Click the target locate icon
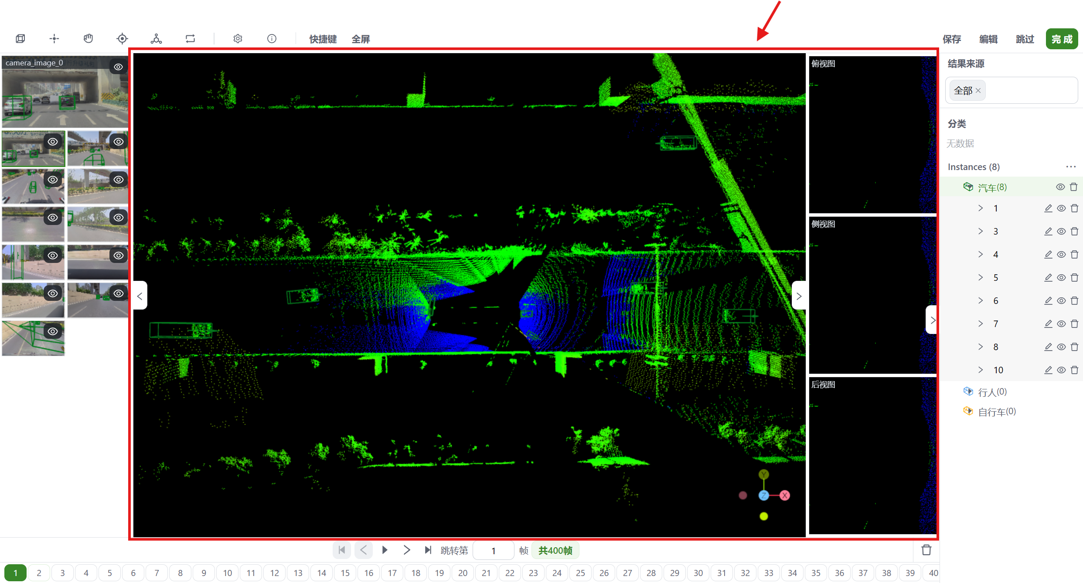 122,39
